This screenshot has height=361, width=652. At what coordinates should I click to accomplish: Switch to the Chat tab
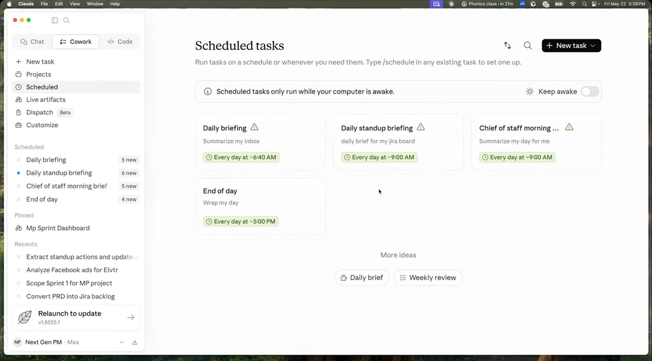click(32, 42)
